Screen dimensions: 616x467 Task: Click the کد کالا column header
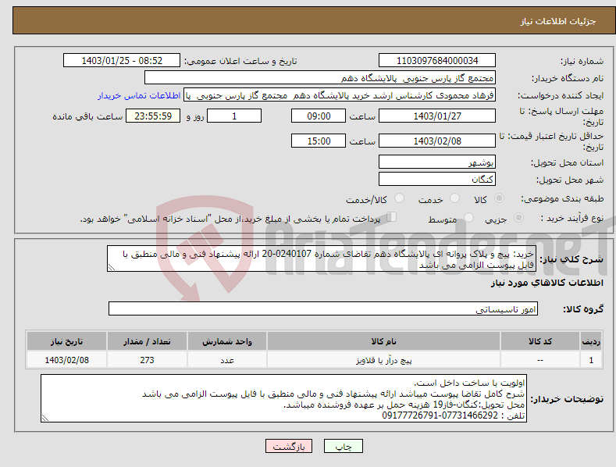coord(540,341)
